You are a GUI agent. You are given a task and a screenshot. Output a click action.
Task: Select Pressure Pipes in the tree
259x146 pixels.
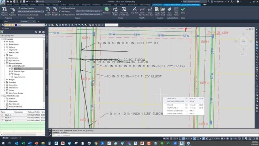click(19, 71)
